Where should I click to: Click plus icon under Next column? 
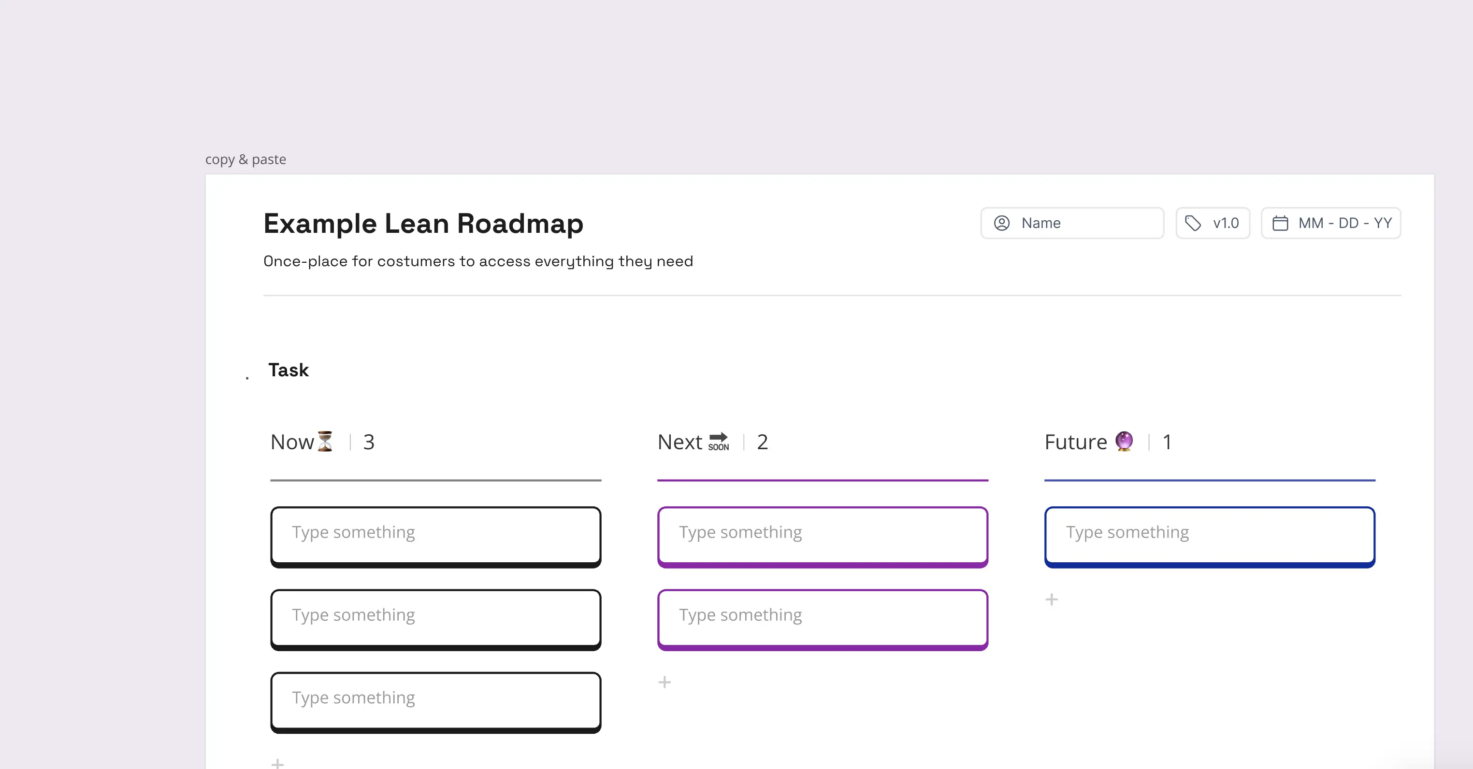click(664, 682)
